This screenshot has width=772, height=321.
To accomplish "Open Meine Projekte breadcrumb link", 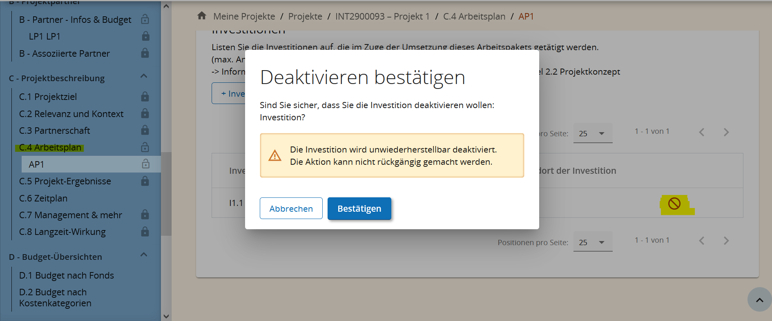I will 244,16.
